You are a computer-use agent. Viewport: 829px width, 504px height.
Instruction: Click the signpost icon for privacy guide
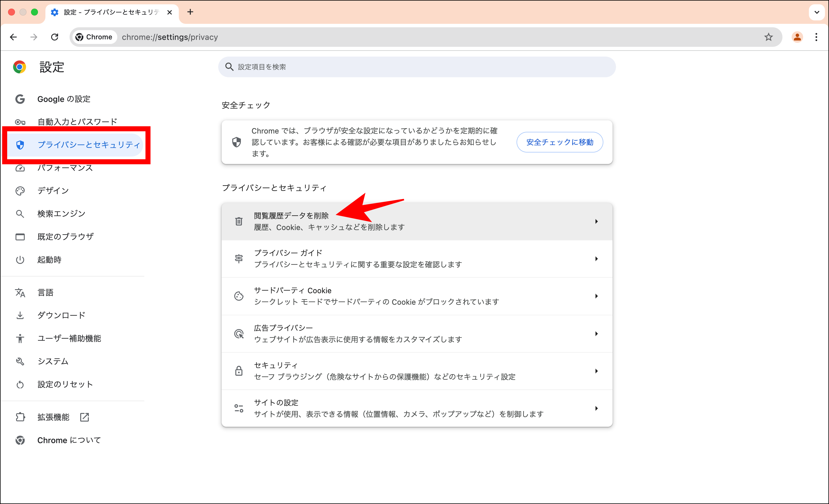pos(239,258)
